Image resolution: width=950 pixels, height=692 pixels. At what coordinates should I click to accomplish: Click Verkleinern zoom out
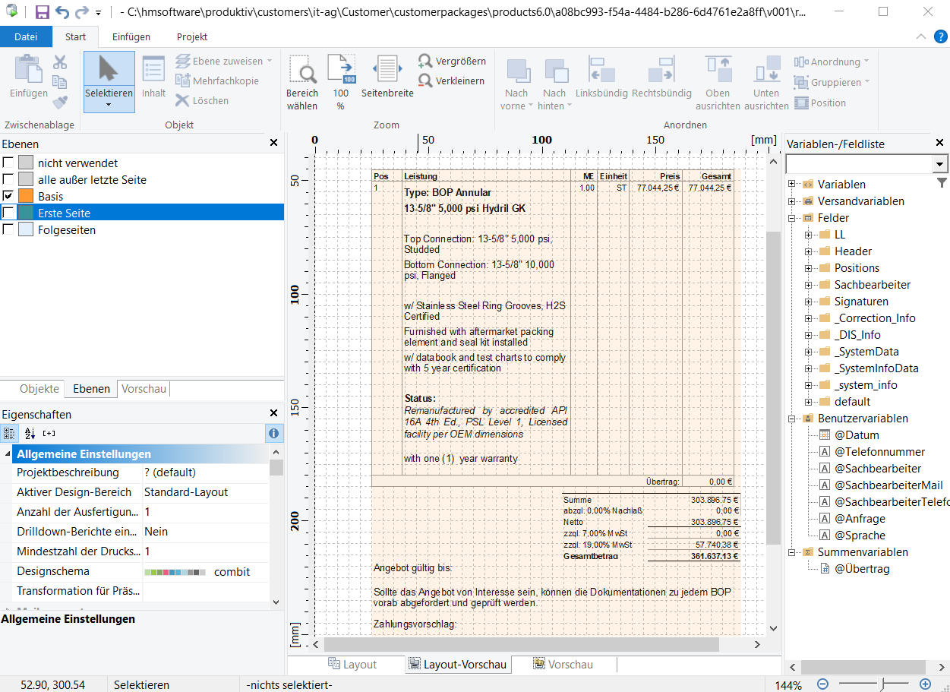pyautogui.click(x=452, y=81)
